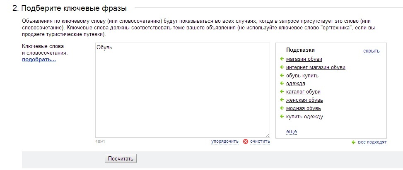The width and height of the screenshot is (403, 170).
Task: Add интернет магазин обуви via its arrow
Action: click(x=282, y=67)
